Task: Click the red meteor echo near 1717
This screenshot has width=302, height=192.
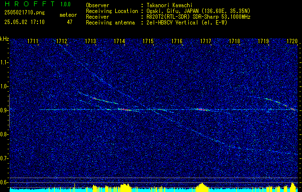Action: pyautogui.click(x=202, y=109)
